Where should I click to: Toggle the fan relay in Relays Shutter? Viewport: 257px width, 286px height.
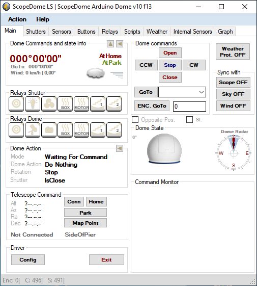coord(49,104)
